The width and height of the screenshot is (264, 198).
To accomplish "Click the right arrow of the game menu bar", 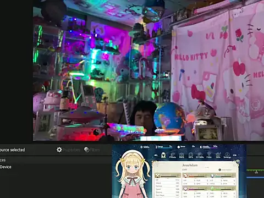I will tap(235, 155).
